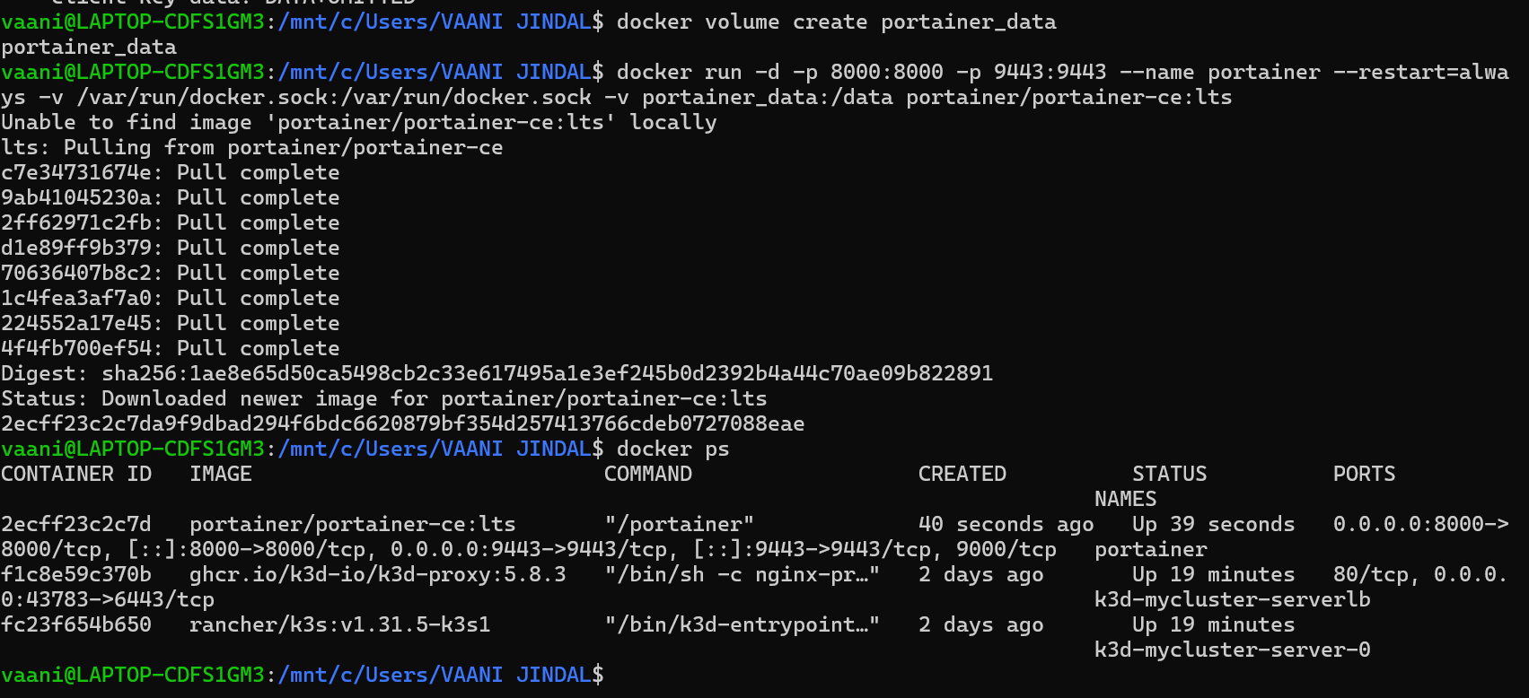Click the COMMAND column header

point(647,474)
